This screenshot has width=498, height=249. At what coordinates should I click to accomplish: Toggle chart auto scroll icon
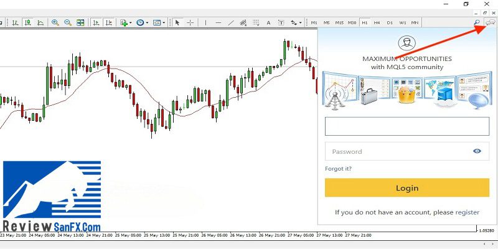point(96,22)
